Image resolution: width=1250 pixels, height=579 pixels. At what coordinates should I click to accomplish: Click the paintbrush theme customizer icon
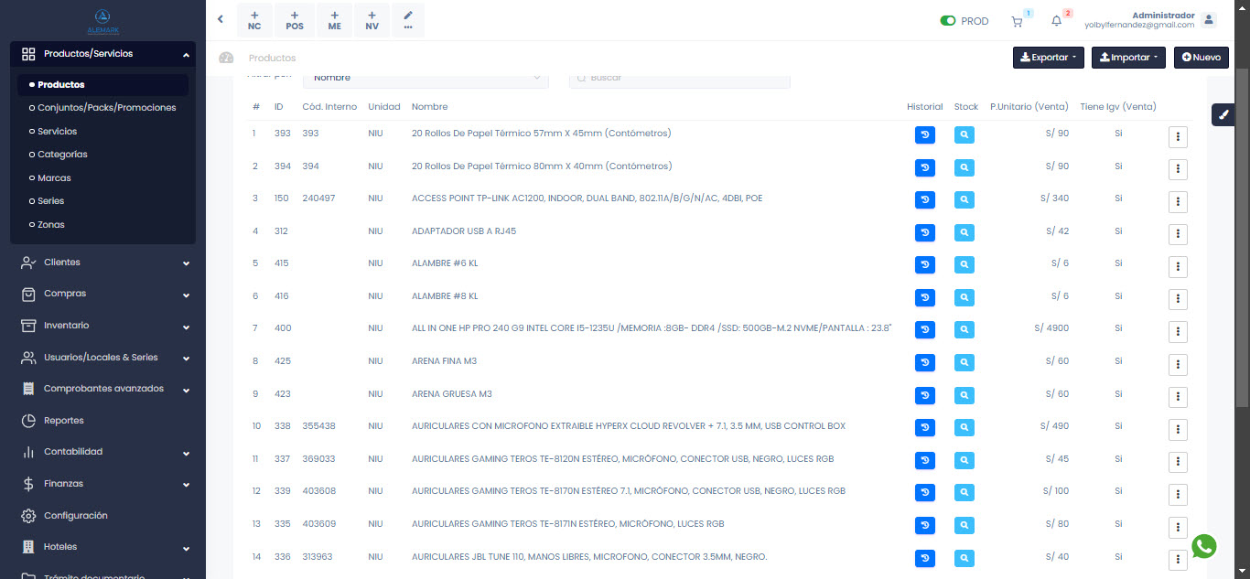pos(1224,115)
